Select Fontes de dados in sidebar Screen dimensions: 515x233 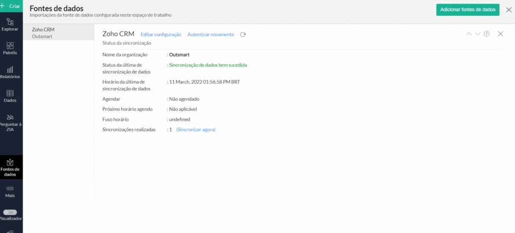click(11, 167)
